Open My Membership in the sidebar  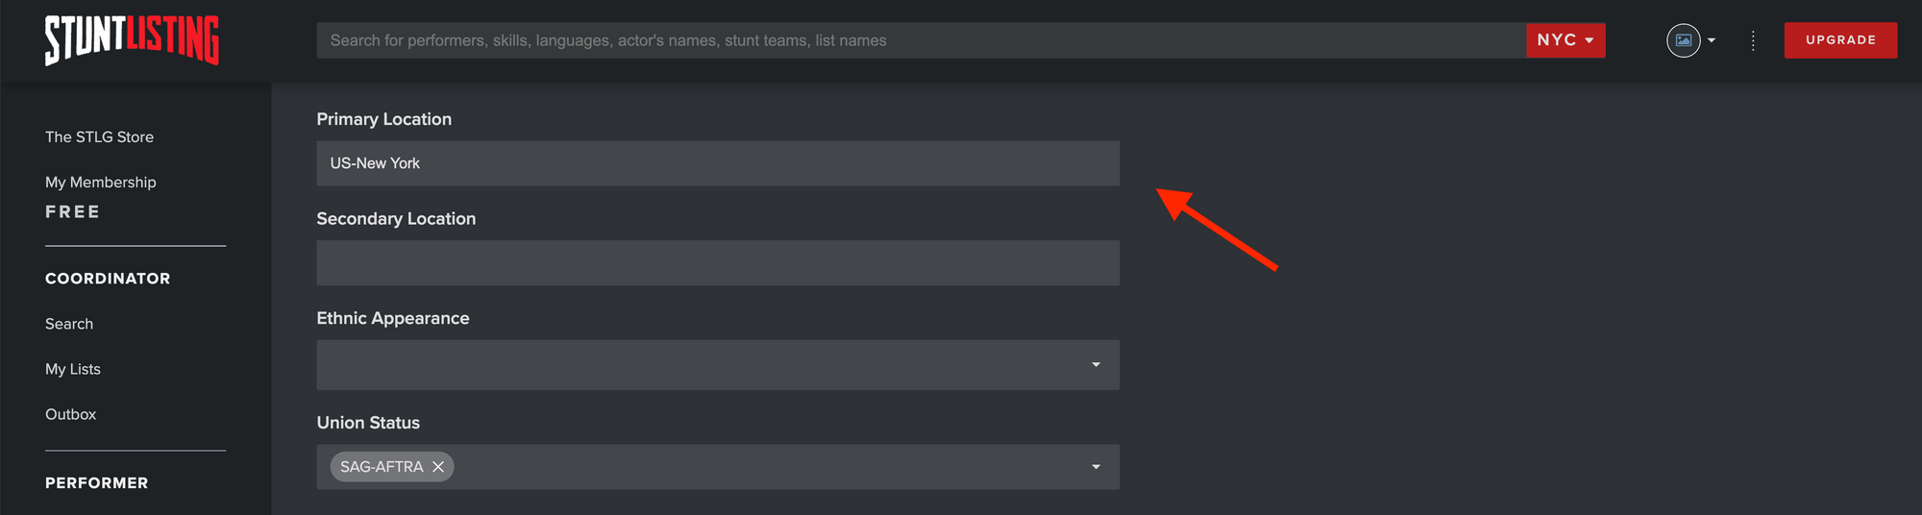(x=101, y=183)
